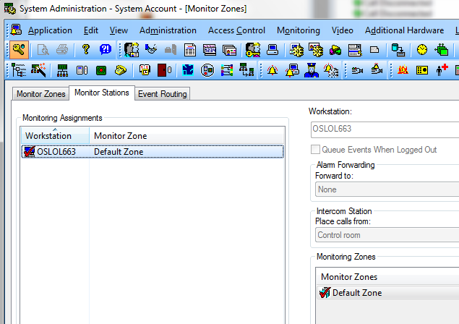This screenshot has width=459, height=324.
Task: Open the Monitoring menu
Action: pos(299,30)
